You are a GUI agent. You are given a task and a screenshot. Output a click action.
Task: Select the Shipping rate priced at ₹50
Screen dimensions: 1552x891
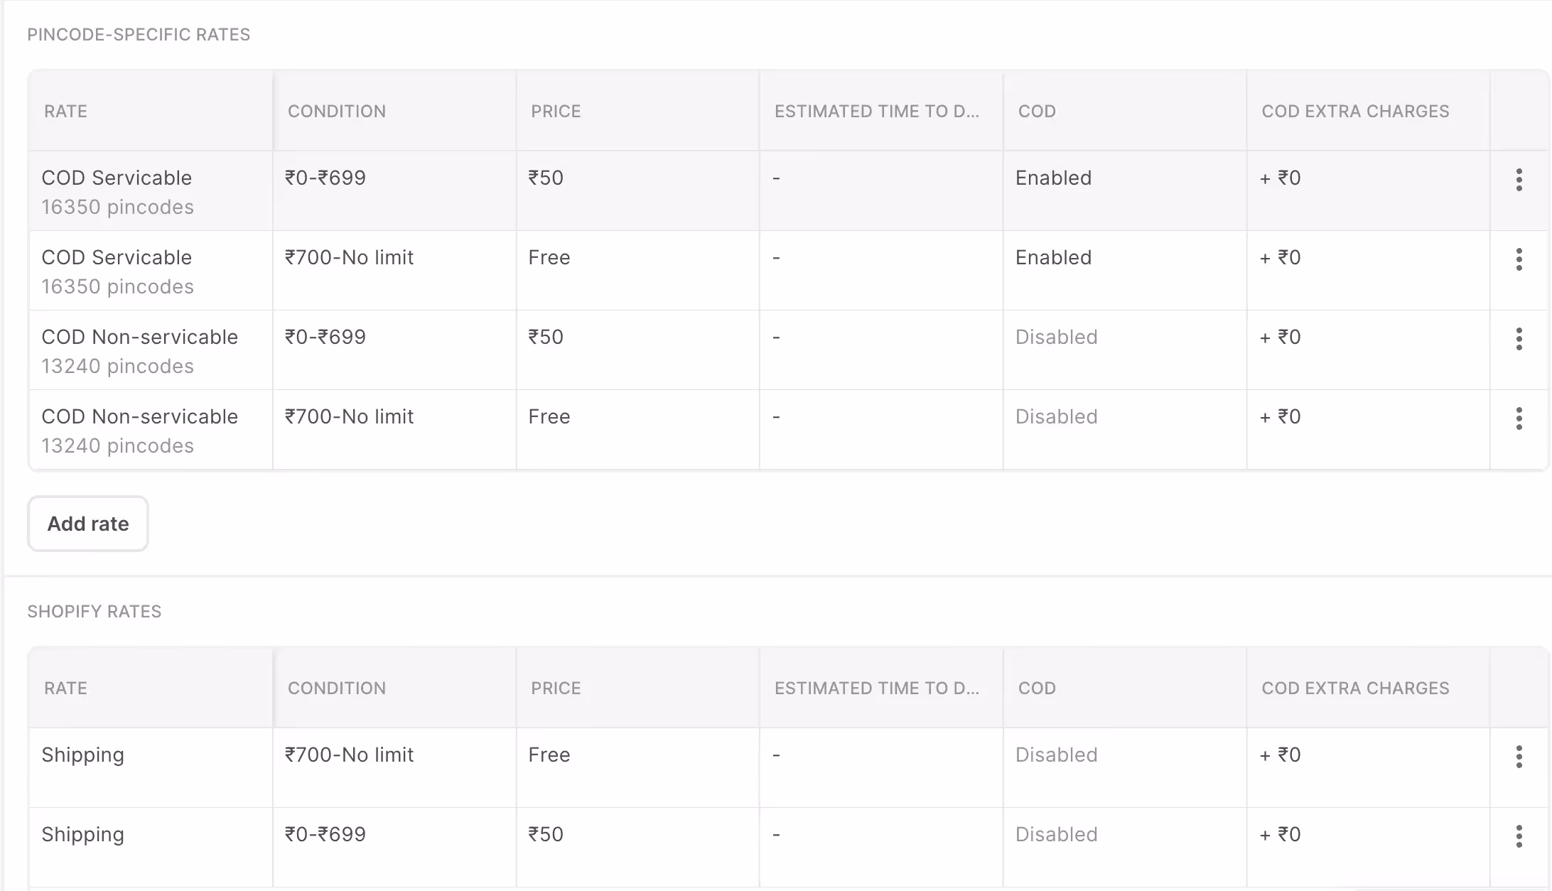pyautogui.click(x=82, y=834)
